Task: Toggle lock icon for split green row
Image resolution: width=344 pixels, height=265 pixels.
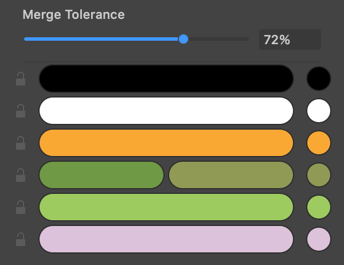Action: point(21,175)
